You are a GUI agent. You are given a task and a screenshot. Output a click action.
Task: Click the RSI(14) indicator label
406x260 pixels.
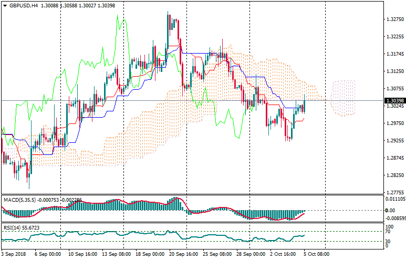pos(12,227)
